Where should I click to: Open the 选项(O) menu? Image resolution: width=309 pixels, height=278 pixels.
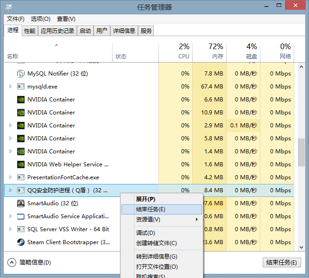click(x=41, y=19)
